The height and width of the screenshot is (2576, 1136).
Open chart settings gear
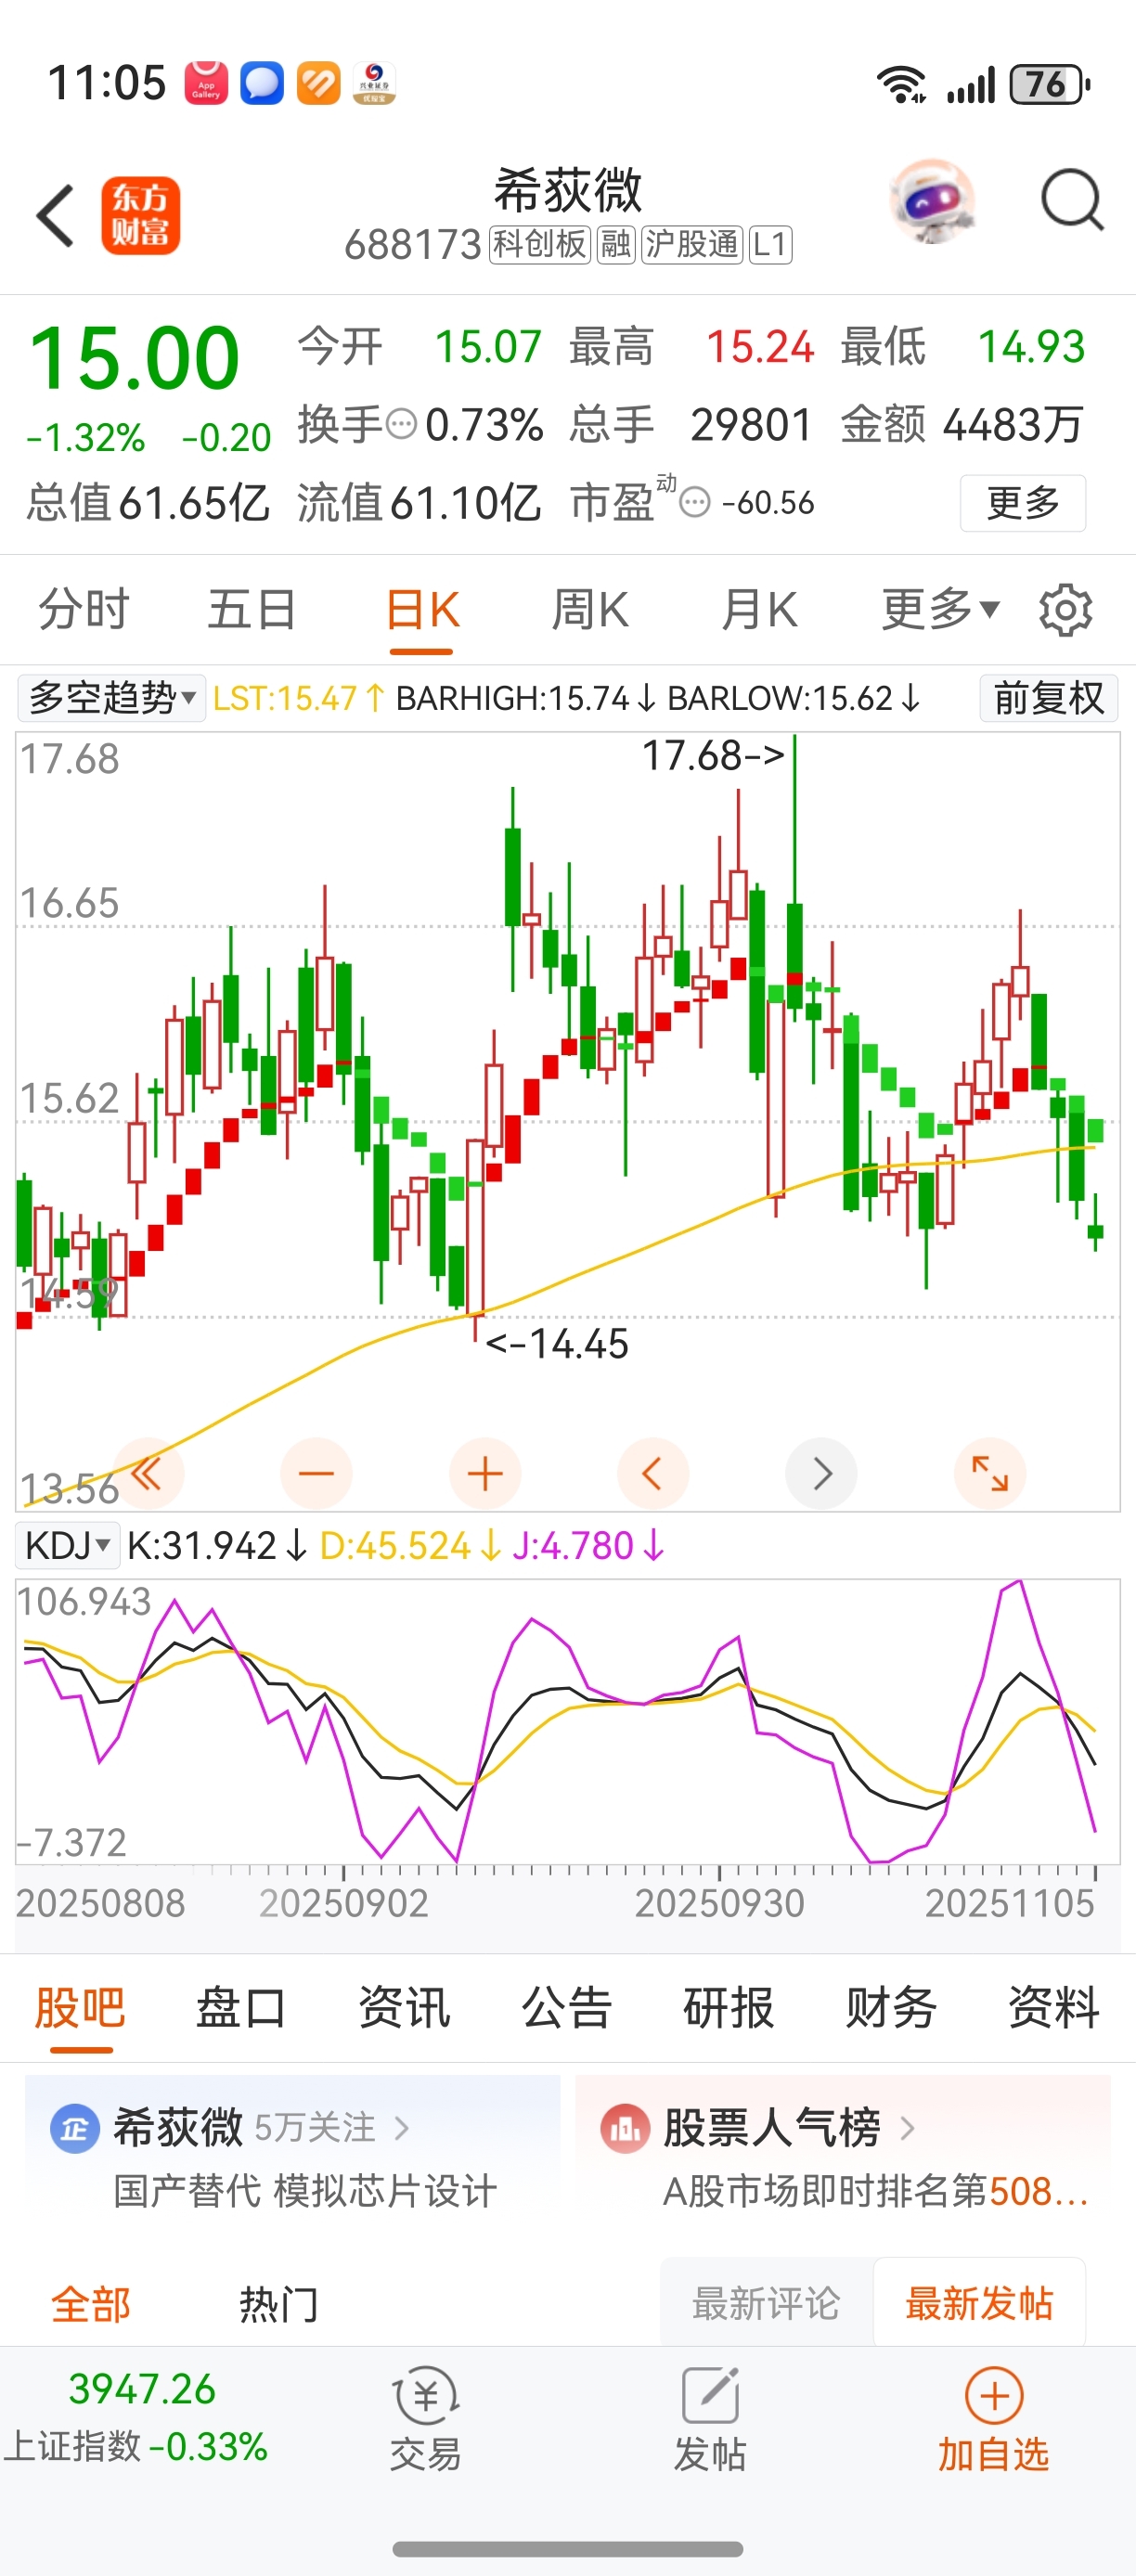click(x=1065, y=610)
